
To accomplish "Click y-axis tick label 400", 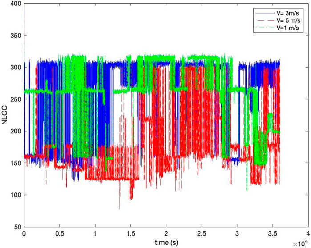I will coord(16,4).
